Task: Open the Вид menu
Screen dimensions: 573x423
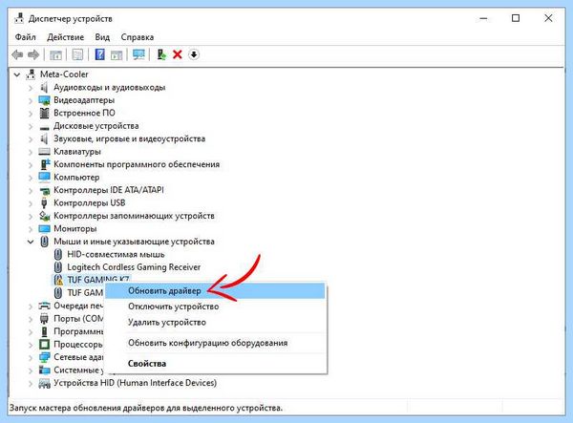Action: (x=102, y=37)
